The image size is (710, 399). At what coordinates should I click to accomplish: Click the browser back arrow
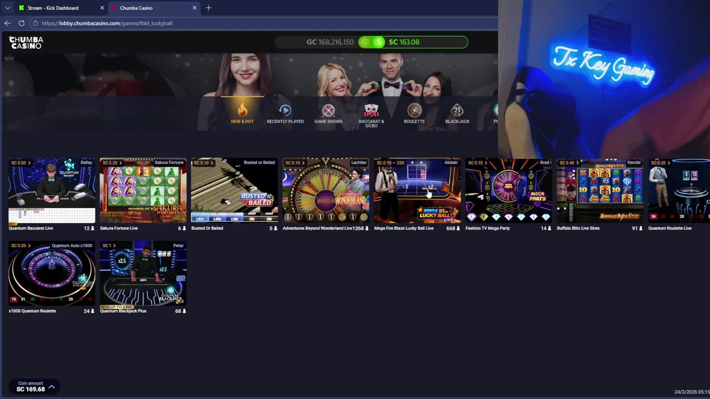(x=7, y=23)
